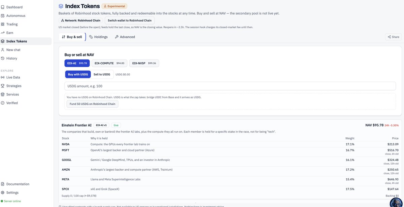Click the META stock ticker

click(x=66, y=179)
